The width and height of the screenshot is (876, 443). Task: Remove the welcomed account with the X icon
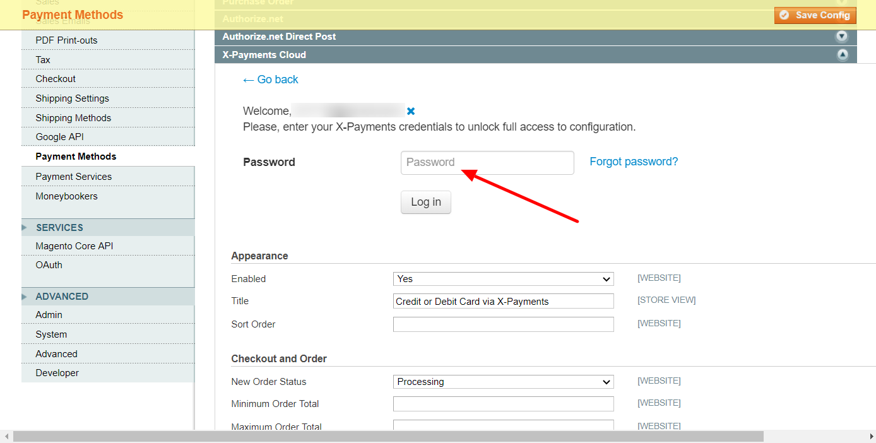411,111
